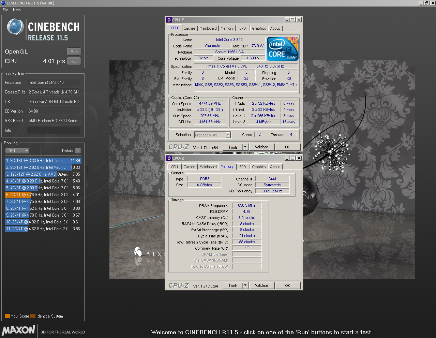The height and width of the screenshot is (338, 436).
Task: Click the NB Frequency 3321.2 MHz value
Action: tap(272, 191)
